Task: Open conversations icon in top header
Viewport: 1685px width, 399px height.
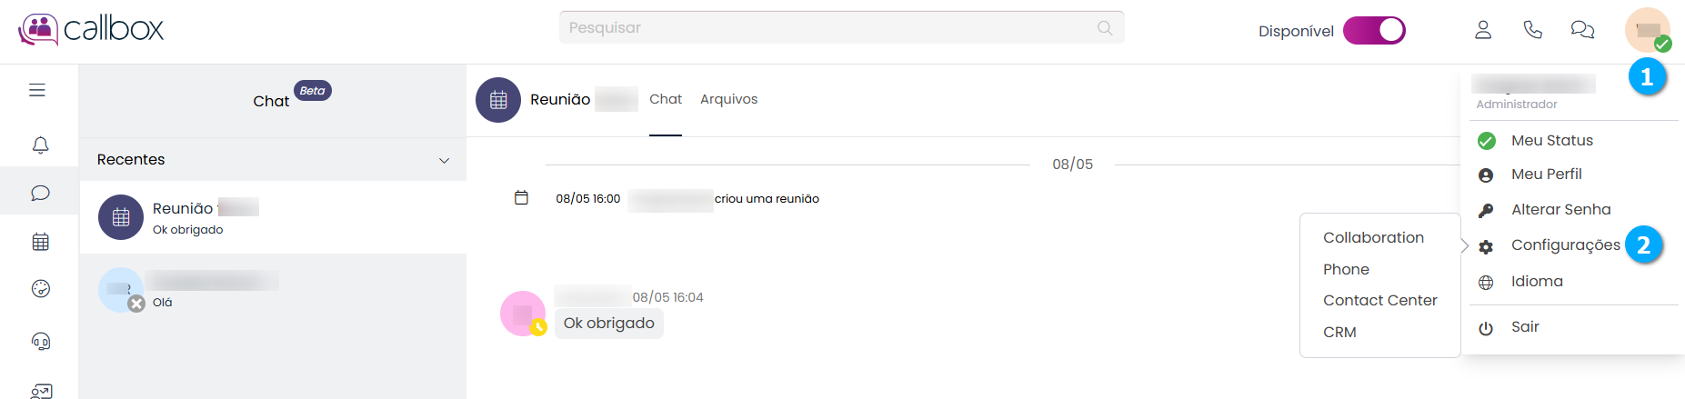Action: (1582, 30)
